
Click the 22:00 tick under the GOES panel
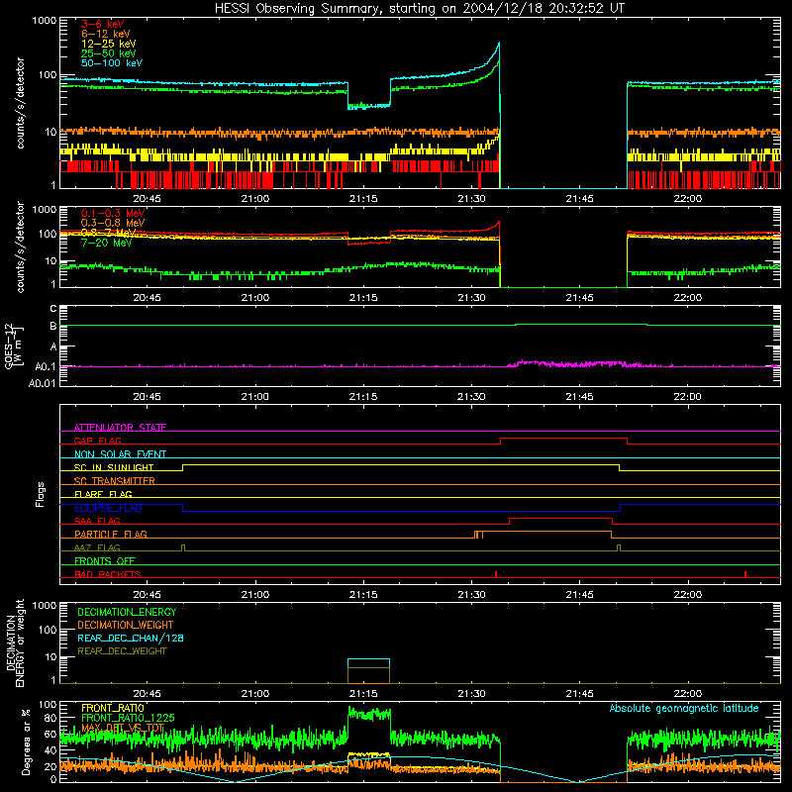pyautogui.click(x=687, y=397)
